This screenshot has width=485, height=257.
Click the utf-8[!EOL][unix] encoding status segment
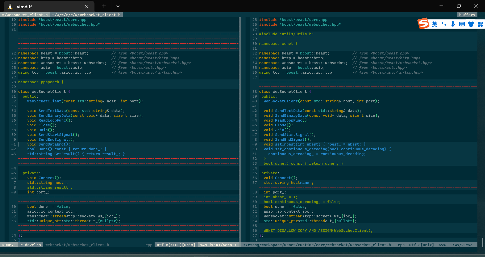coord(176,245)
